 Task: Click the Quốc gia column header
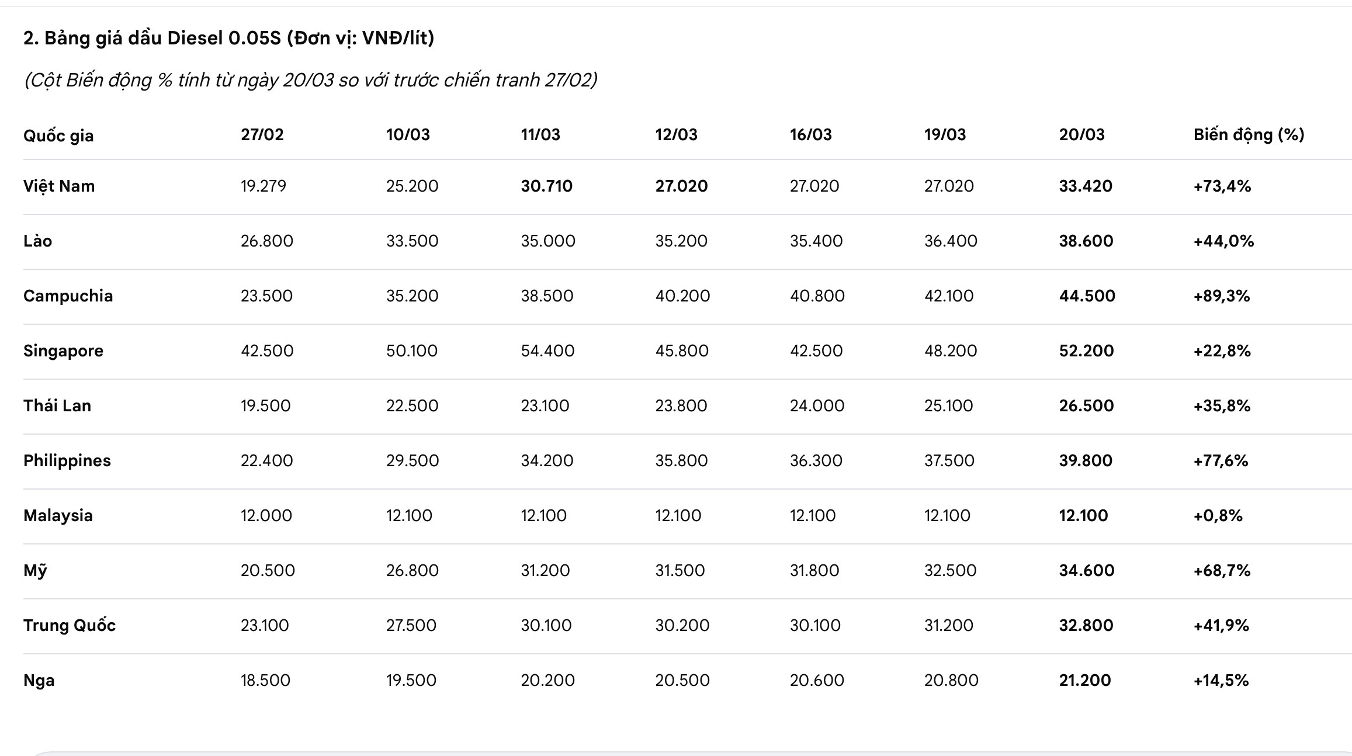[x=58, y=136]
